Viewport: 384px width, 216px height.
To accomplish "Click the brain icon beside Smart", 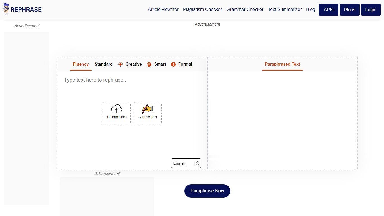I will (x=149, y=64).
